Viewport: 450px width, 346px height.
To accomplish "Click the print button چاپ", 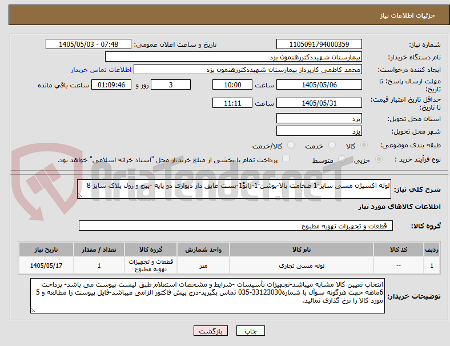I will point(251,331).
